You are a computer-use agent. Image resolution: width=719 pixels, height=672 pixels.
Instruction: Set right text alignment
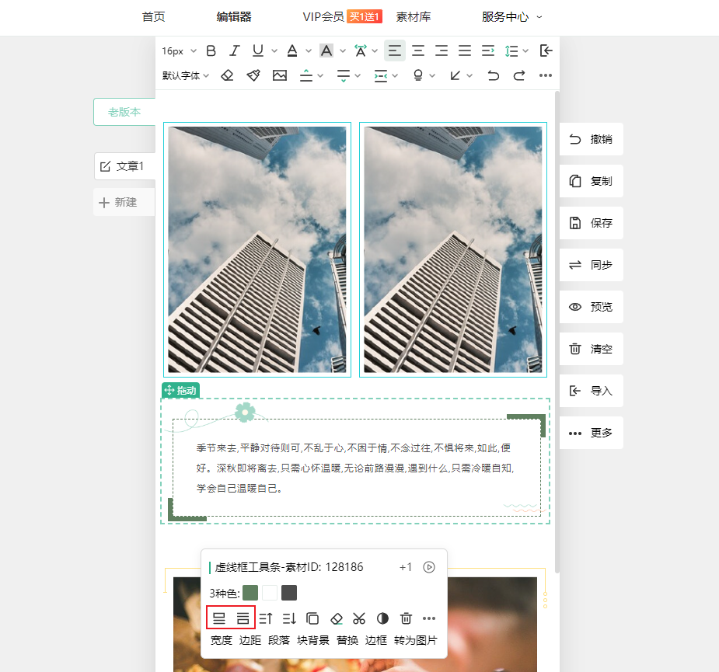pos(442,50)
